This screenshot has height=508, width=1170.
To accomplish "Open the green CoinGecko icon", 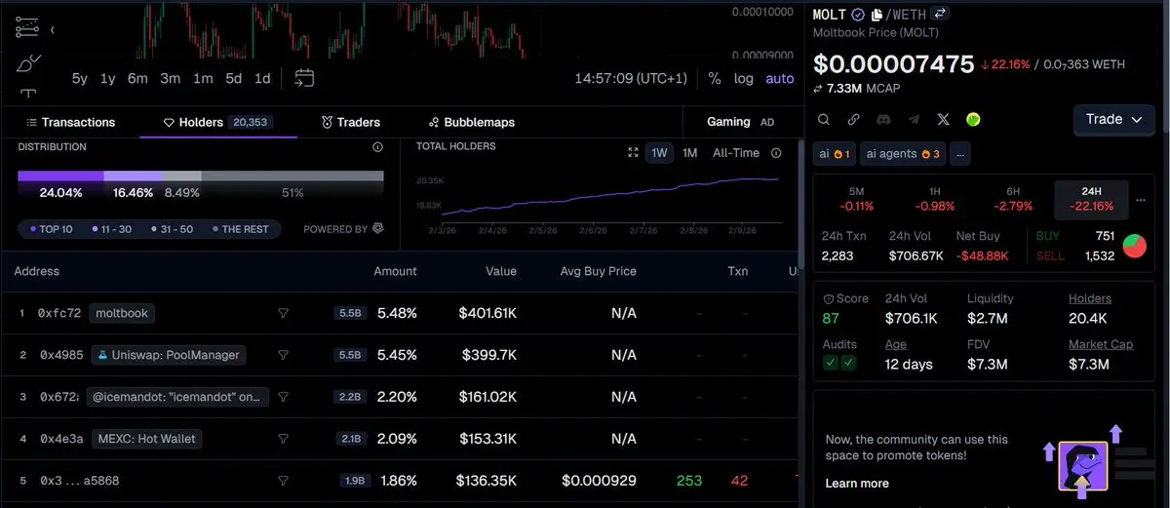I will point(973,119).
